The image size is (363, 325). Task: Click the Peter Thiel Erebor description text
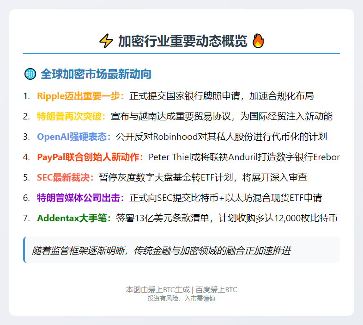(244, 157)
